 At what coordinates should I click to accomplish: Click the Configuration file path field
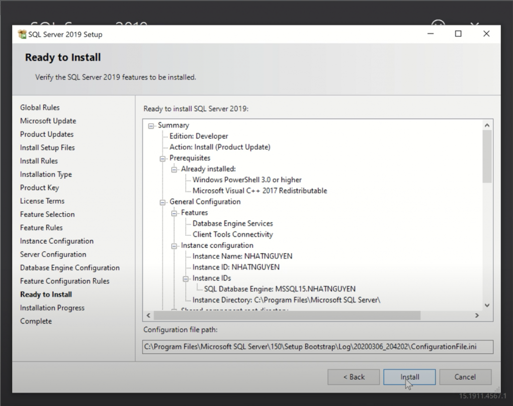coord(318,347)
